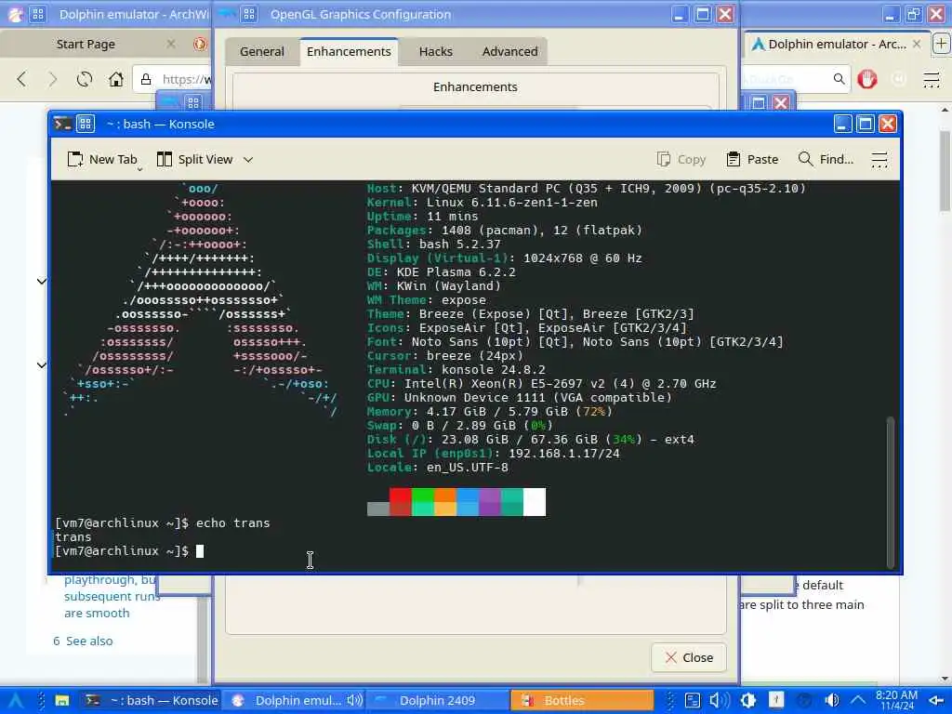This screenshot has width=952, height=714.
Task: Select the Enhancements tab in OpenGL Configuration
Action: pyautogui.click(x=349, y=52)
